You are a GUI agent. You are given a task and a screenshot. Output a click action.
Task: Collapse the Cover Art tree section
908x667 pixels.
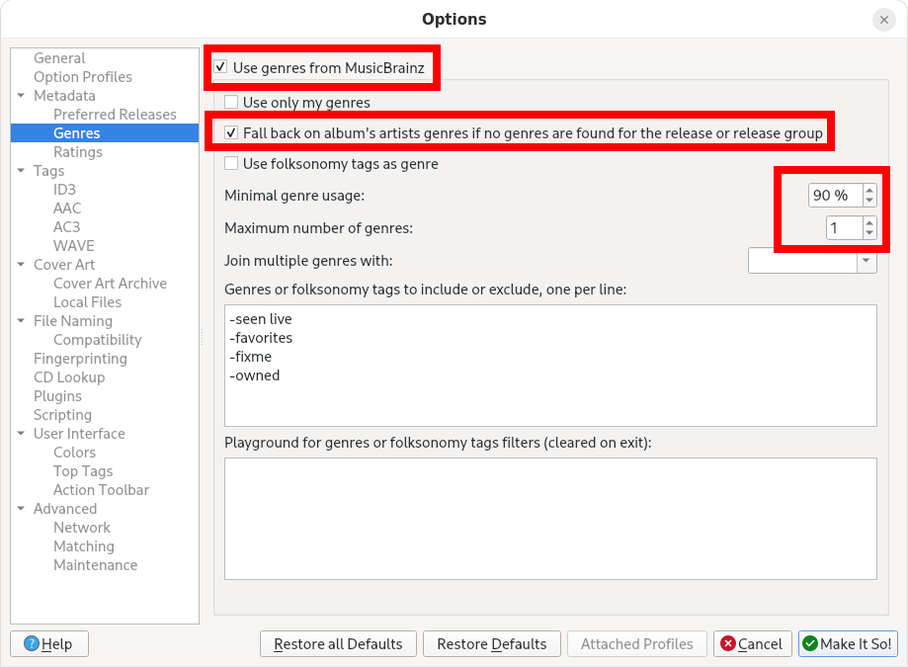click(22, 265)
